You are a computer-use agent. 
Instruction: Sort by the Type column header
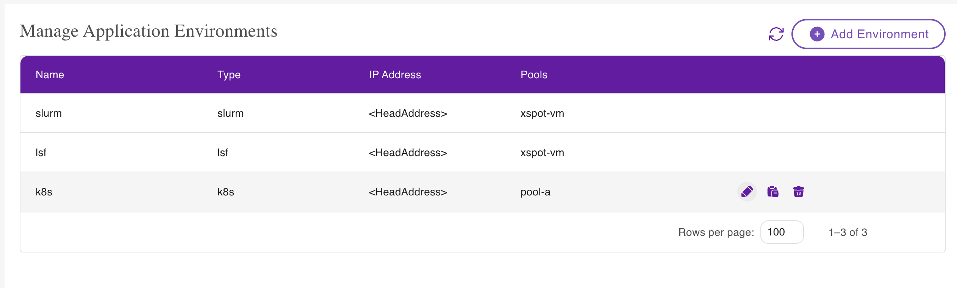pos(229,75)
